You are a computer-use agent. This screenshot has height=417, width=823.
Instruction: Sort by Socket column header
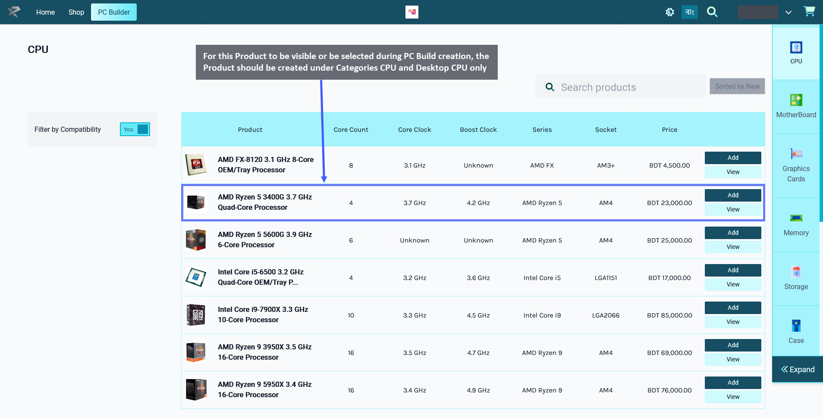pyautogui.click(x=606, y=130)
